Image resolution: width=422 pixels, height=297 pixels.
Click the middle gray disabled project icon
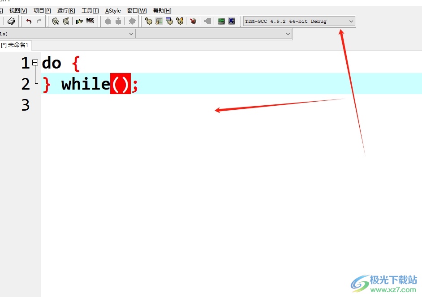[118, 21]
